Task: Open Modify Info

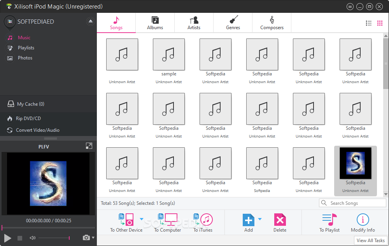Action: (363, 223)
